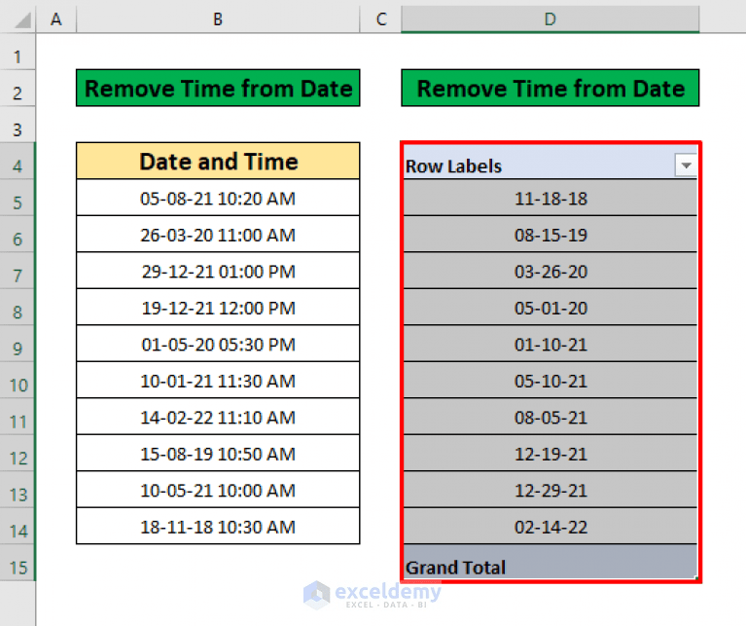The width and height of the screenshot is (746, 626).
Task: Select pivot row 12-29-21
Action: [551, 490]
